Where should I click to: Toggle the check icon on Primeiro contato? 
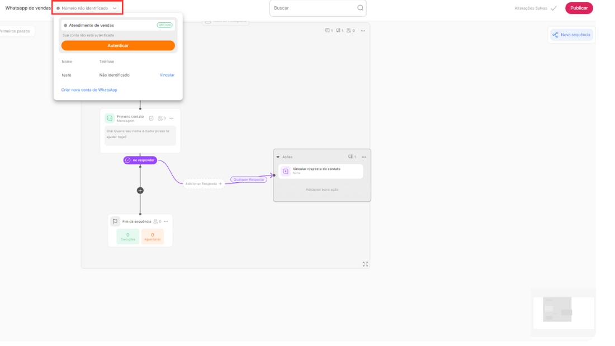click(x=151, y=119)
